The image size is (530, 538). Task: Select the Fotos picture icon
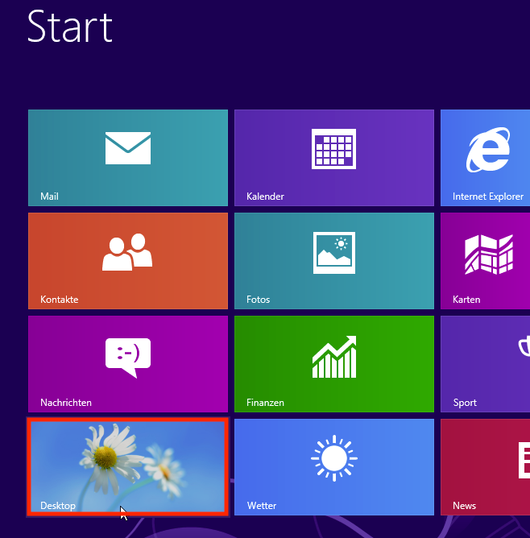click(x=333, y=251)
